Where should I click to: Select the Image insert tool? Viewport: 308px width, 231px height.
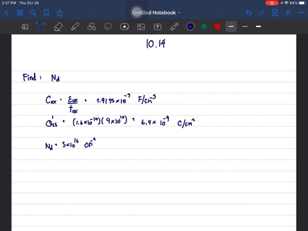tap(141, 27)
